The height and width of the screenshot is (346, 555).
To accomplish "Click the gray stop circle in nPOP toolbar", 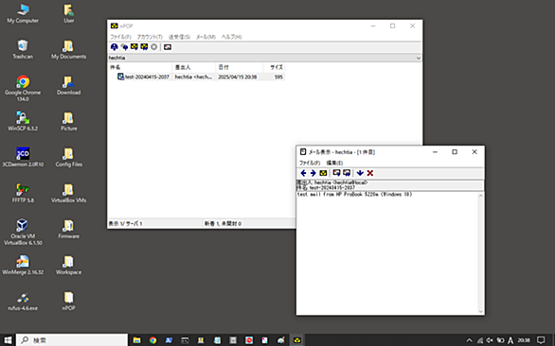I will pos(154,47).
